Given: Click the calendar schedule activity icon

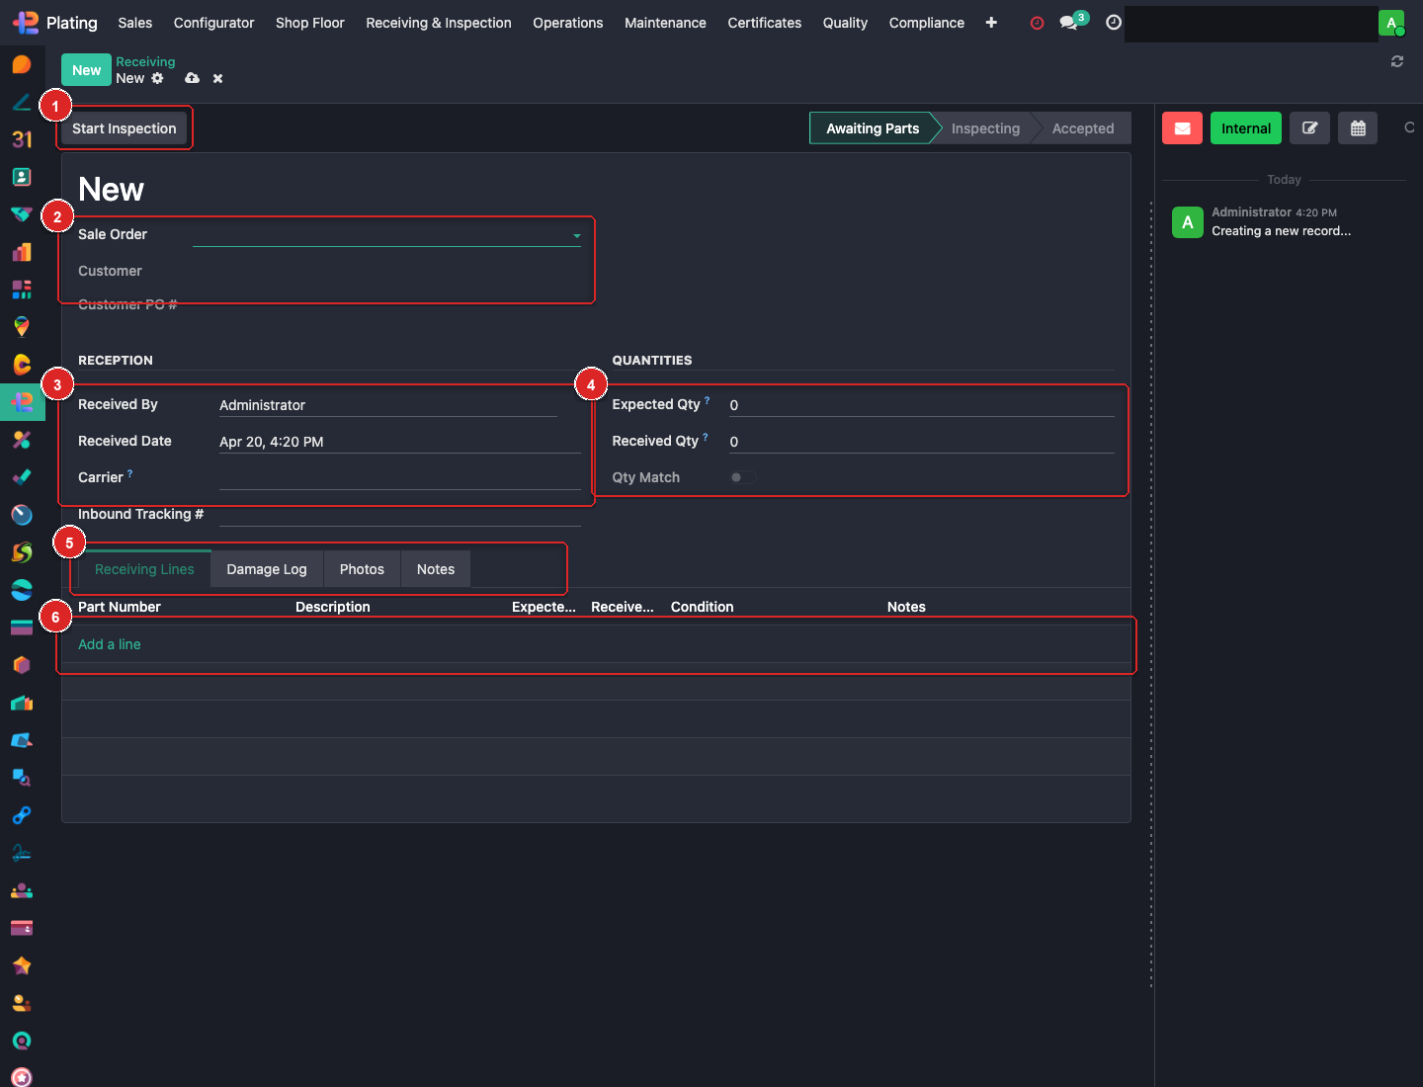Looking at the screenshot, I should [x=1358, y=128].
